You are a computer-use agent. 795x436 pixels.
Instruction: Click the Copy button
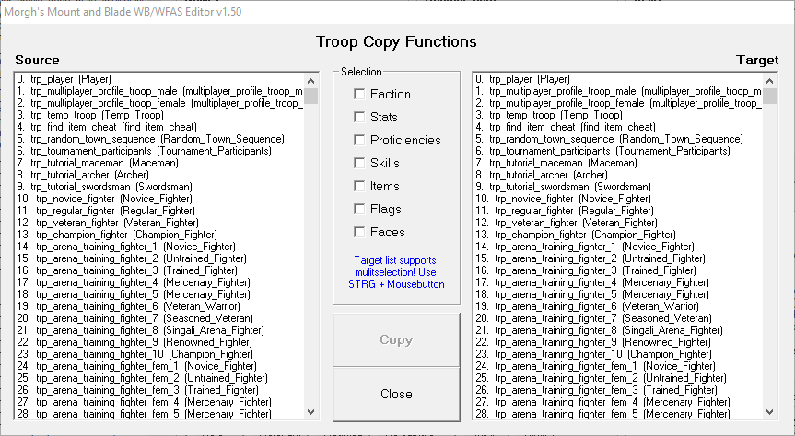click(396, 339)
